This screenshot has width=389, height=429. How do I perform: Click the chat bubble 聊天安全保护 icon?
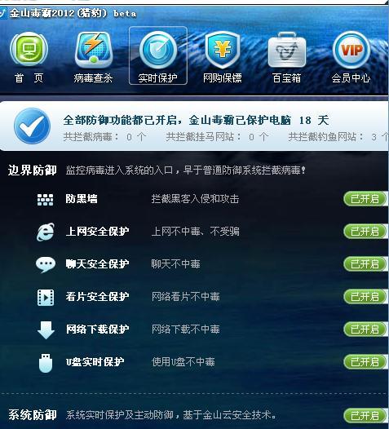coord(46,264)
